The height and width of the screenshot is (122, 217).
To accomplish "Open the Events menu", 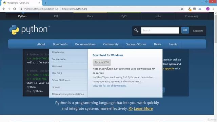I will (x=173, y=44).
